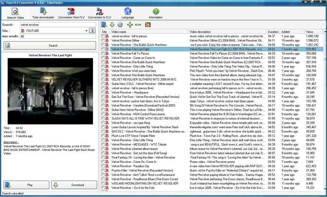Image resolution: width=327 pixels, height=197 pixels.
Task: Click YouTube icon on 'Plush Live STP' row
Action: 107,136
